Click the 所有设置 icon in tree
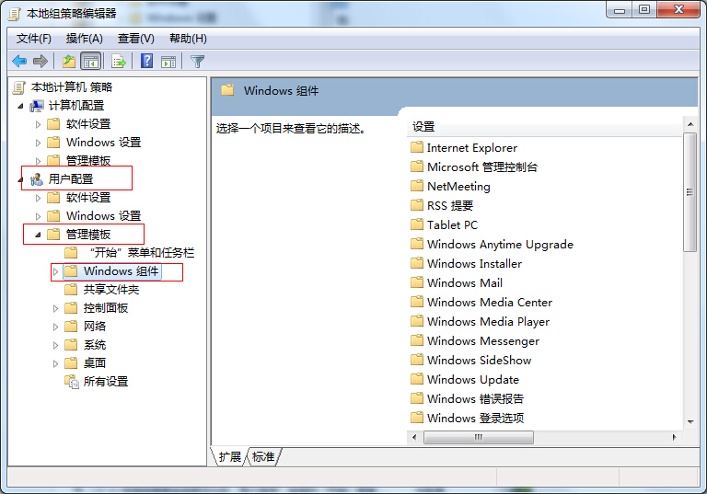This screenshot has width=707, height=494. point(71,382)
